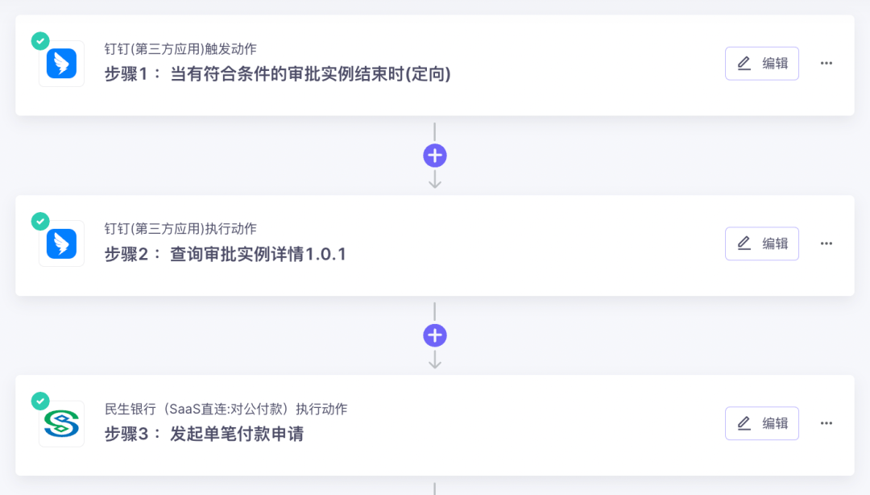This screenshot has width=870, height=495.
Task: Click the 民生银行 SaaS直连 执行动作 label
Action: [226, 409]
